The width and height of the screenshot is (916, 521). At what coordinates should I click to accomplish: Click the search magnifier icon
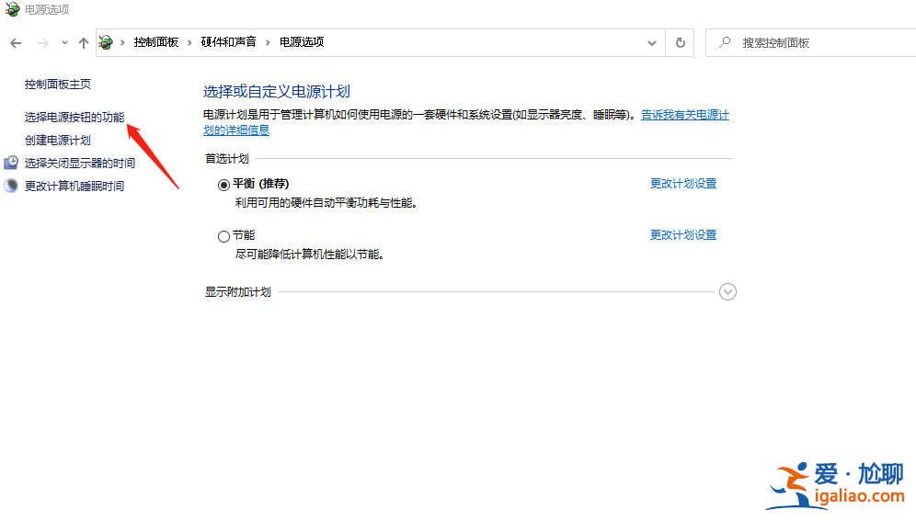(725, 42)
